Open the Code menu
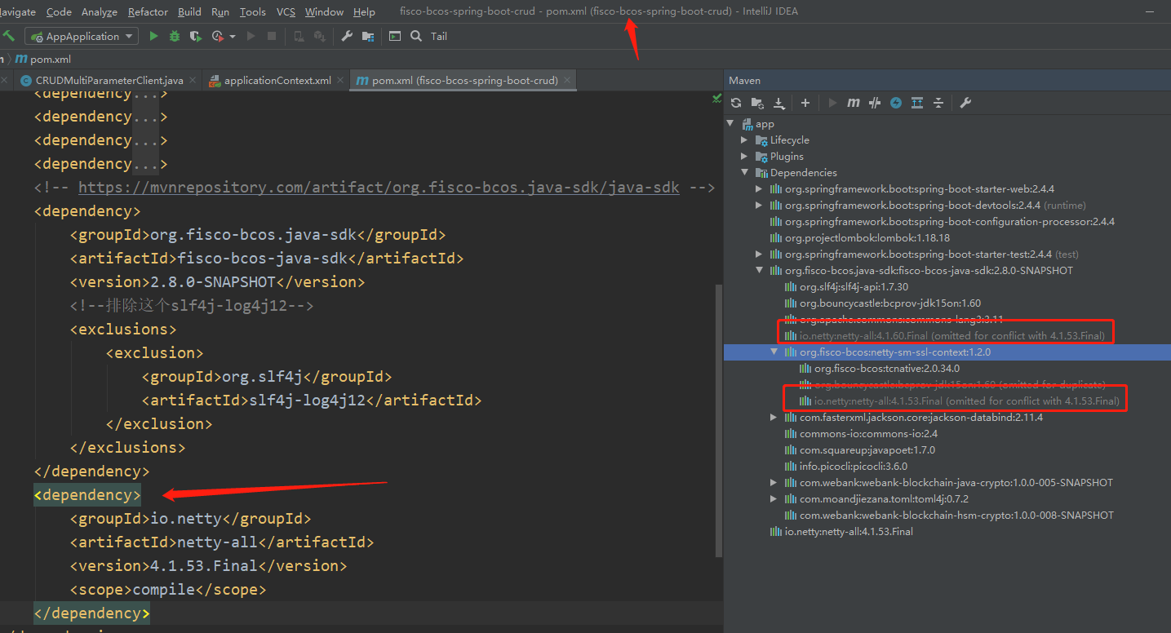This screenshot has width=1171, height=633. click(x=60, y=11)
